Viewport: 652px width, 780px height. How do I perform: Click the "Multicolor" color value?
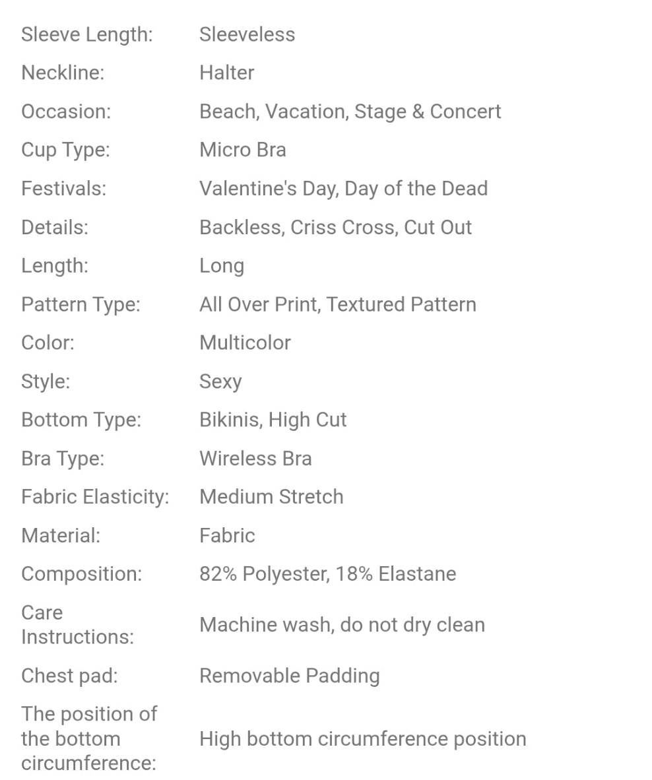pyautogui.click(x=245, y=342)
